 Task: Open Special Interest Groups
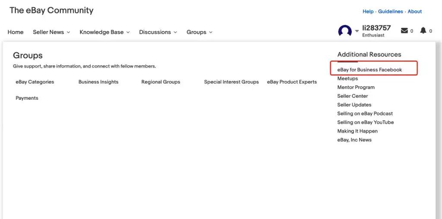pyautogui.click(x=231, y=82)
